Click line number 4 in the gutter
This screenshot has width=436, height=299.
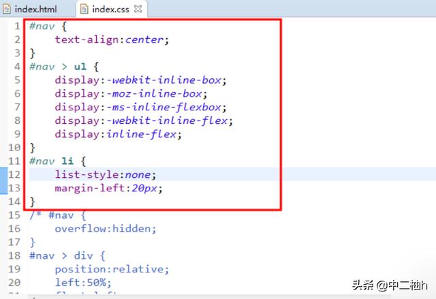(x=16, y=67)
